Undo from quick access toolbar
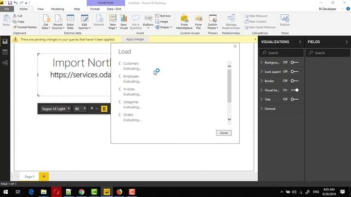 click(16, 3)
